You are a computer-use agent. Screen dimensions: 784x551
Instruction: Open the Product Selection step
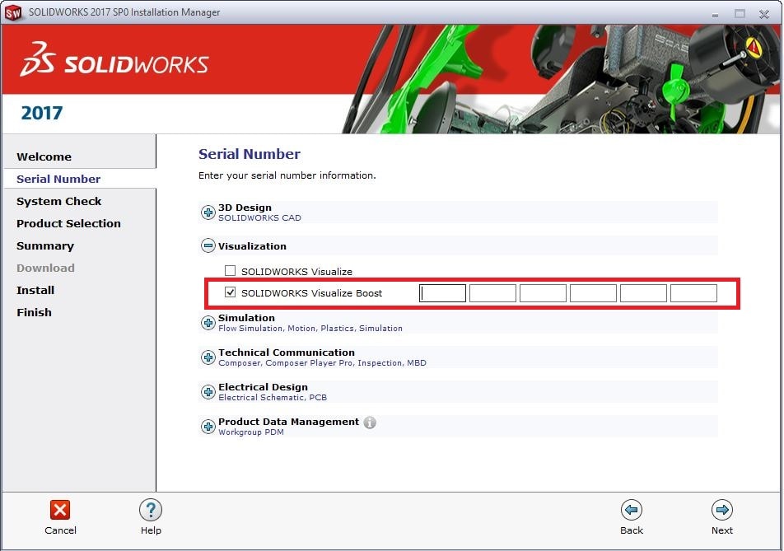pos(68,223)
